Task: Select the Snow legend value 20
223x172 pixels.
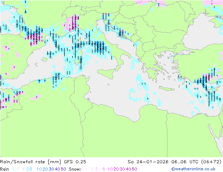Action: pyautogui.click(x=116, y=169)
